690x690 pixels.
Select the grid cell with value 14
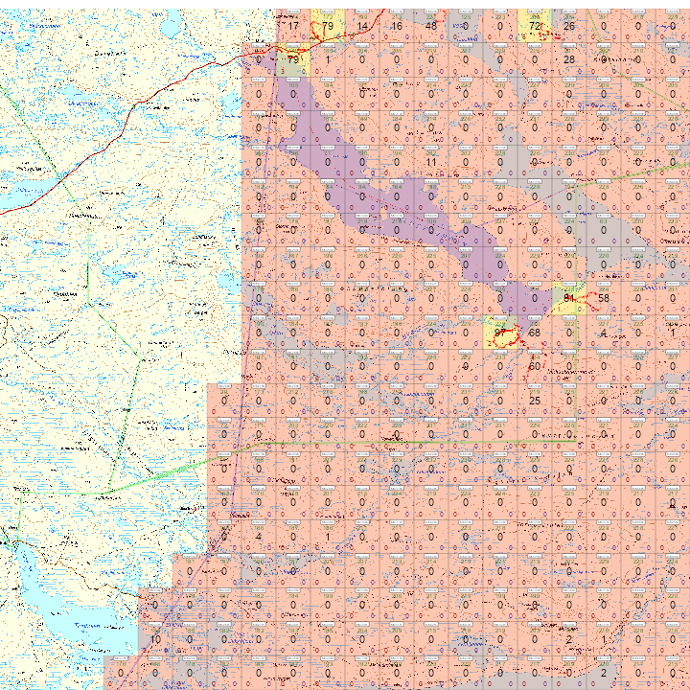[362, 26]
